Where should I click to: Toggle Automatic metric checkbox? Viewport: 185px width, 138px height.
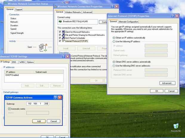coord(10,109)
